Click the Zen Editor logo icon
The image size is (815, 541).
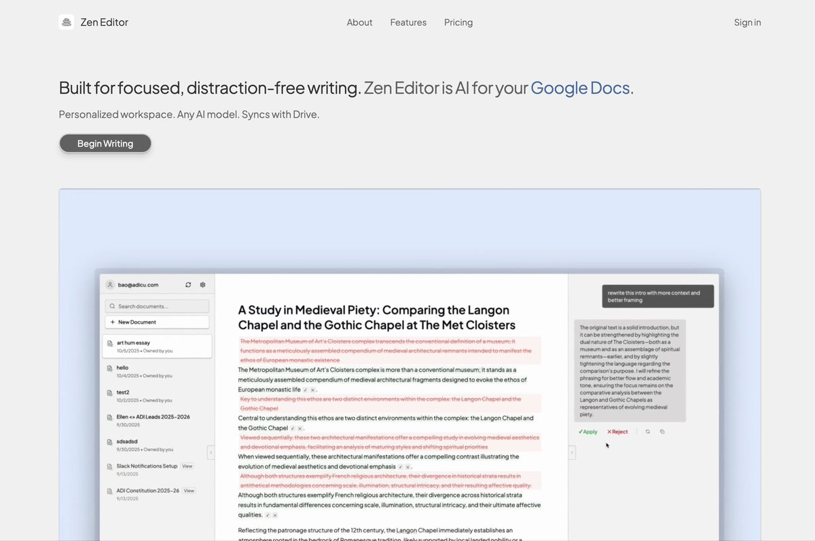[67, 22]
